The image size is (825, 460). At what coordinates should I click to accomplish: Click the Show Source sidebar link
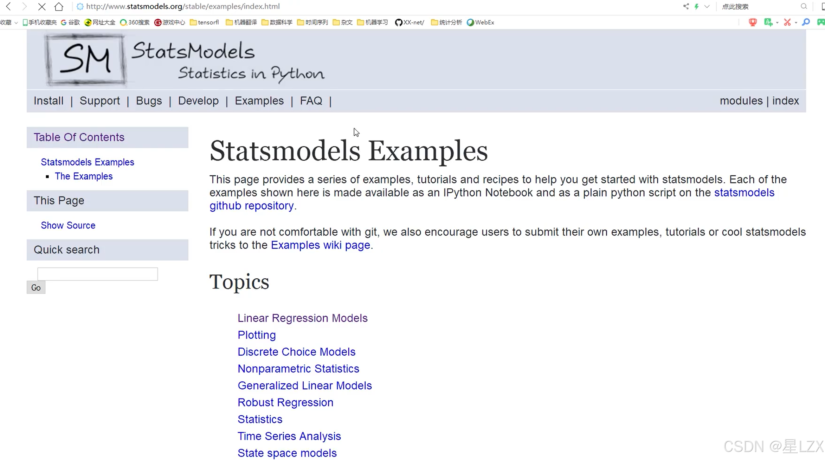[x=68, y=225]
